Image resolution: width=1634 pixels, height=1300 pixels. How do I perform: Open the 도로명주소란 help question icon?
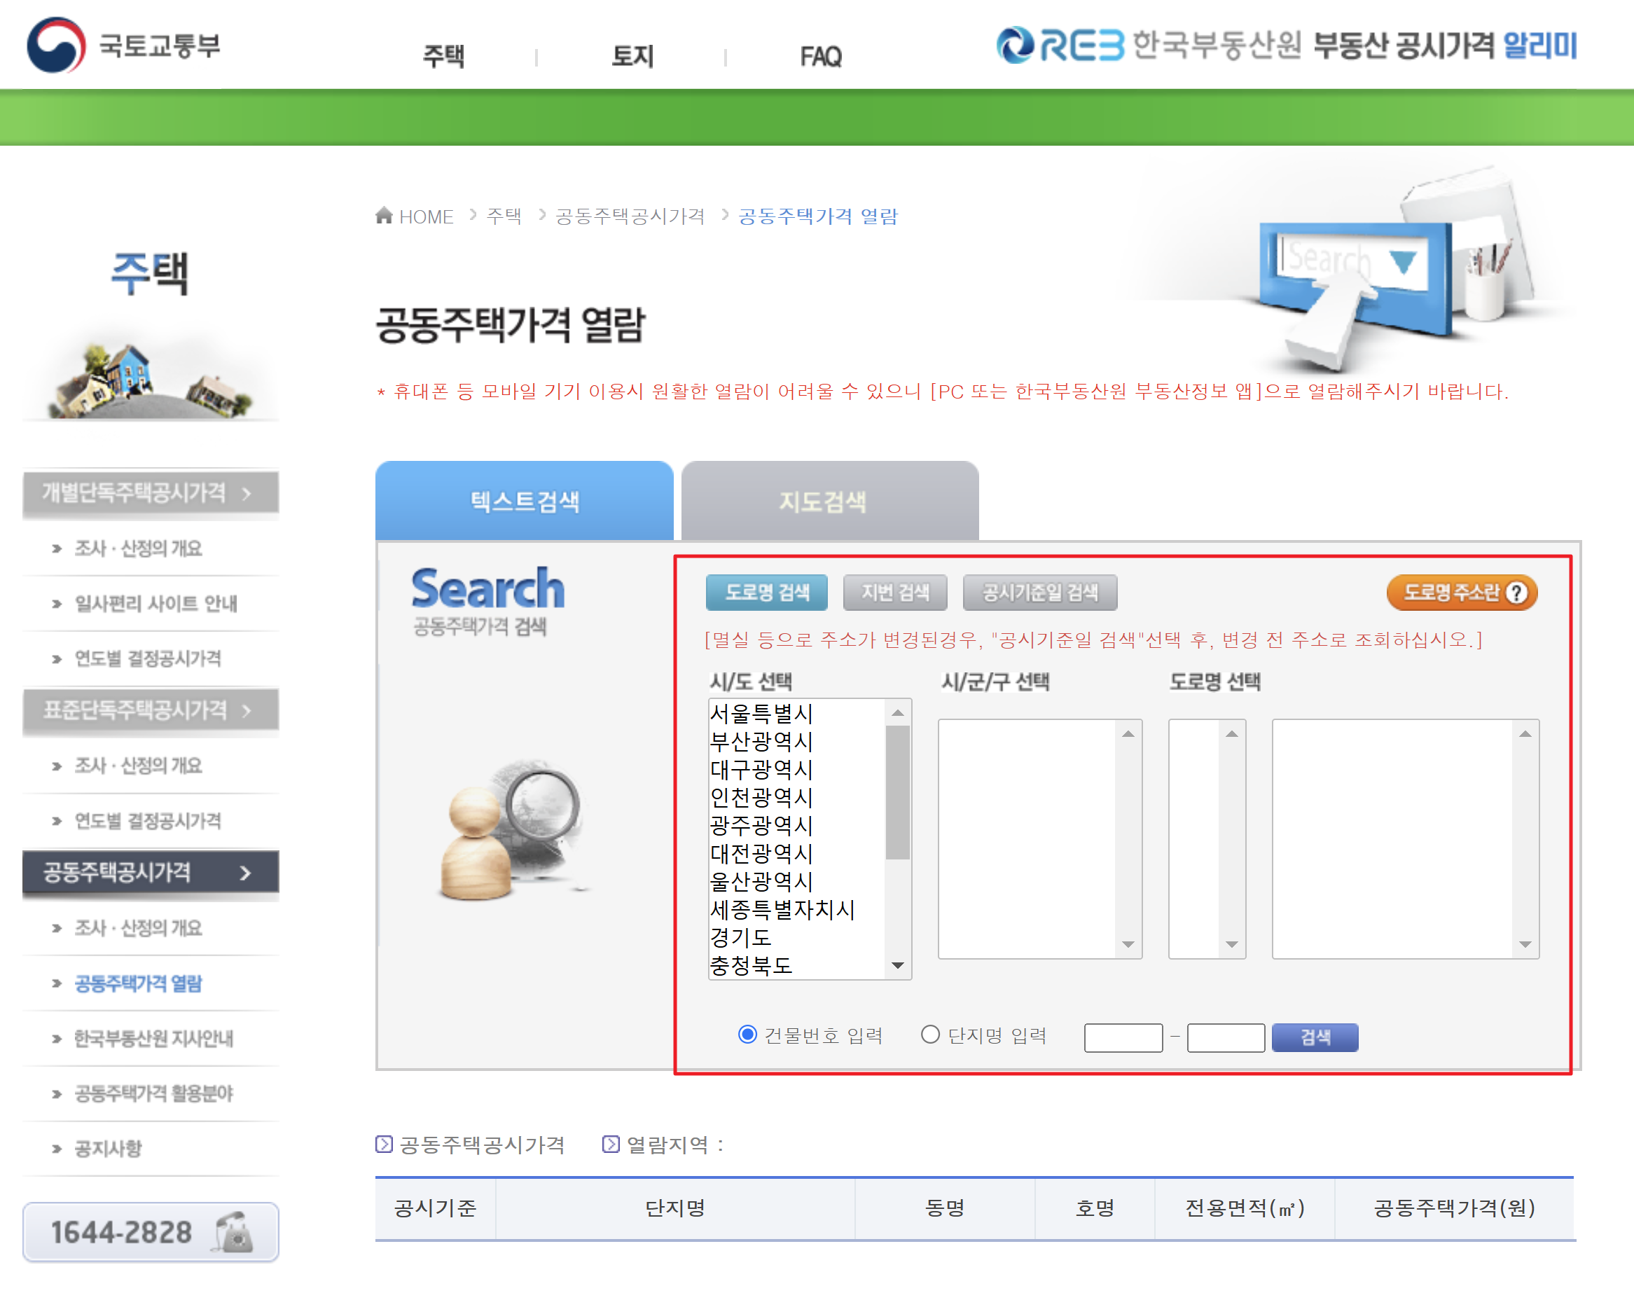pos(1516,593)
